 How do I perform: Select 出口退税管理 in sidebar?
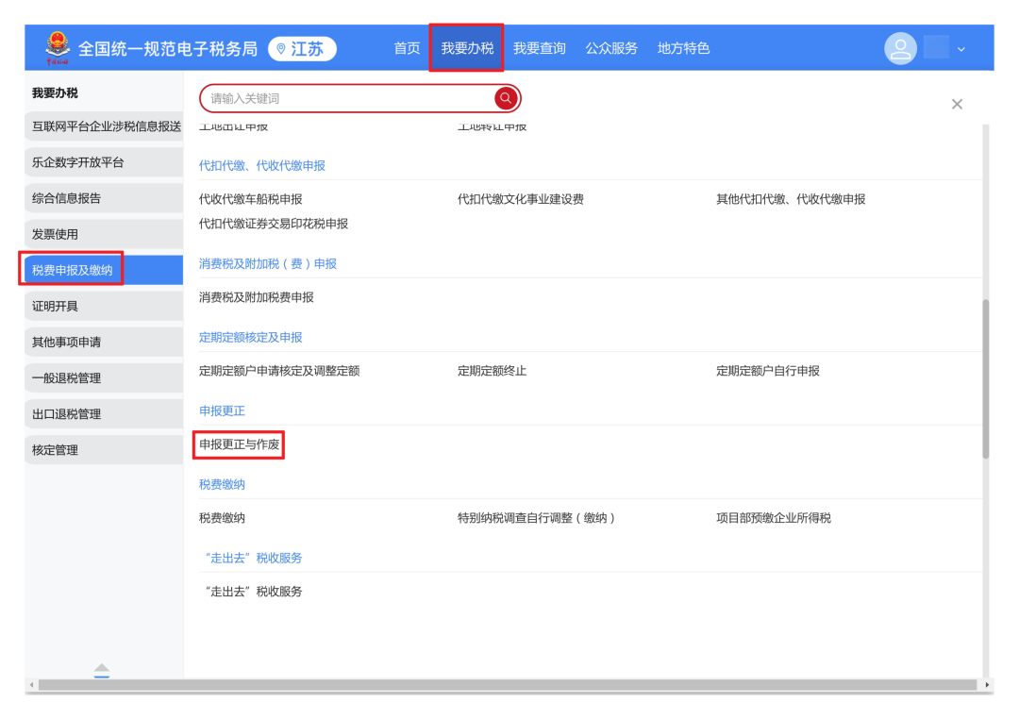tap(104, 414)
